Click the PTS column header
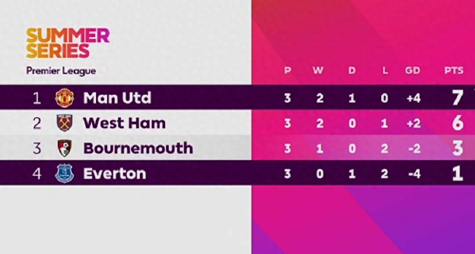The height and width of the screenshot is (254, 475). pyautogui.click(x=454, y=71)
